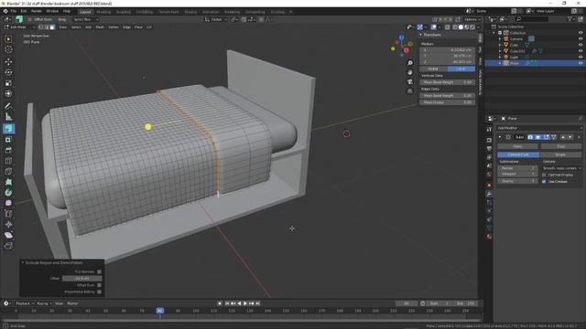Open the Window menu
The image size is (586, 329).
coord(52,11)
